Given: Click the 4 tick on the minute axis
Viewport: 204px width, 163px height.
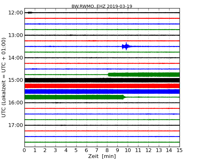Looking at the screenshot, I should 66,150.
